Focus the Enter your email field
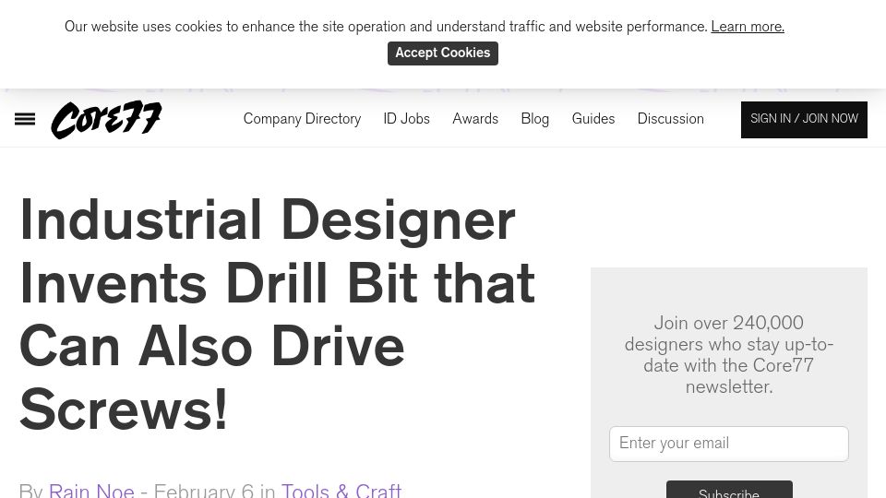Image resolution: width=886 pixels, height=498 pixels. pos(728,444)
